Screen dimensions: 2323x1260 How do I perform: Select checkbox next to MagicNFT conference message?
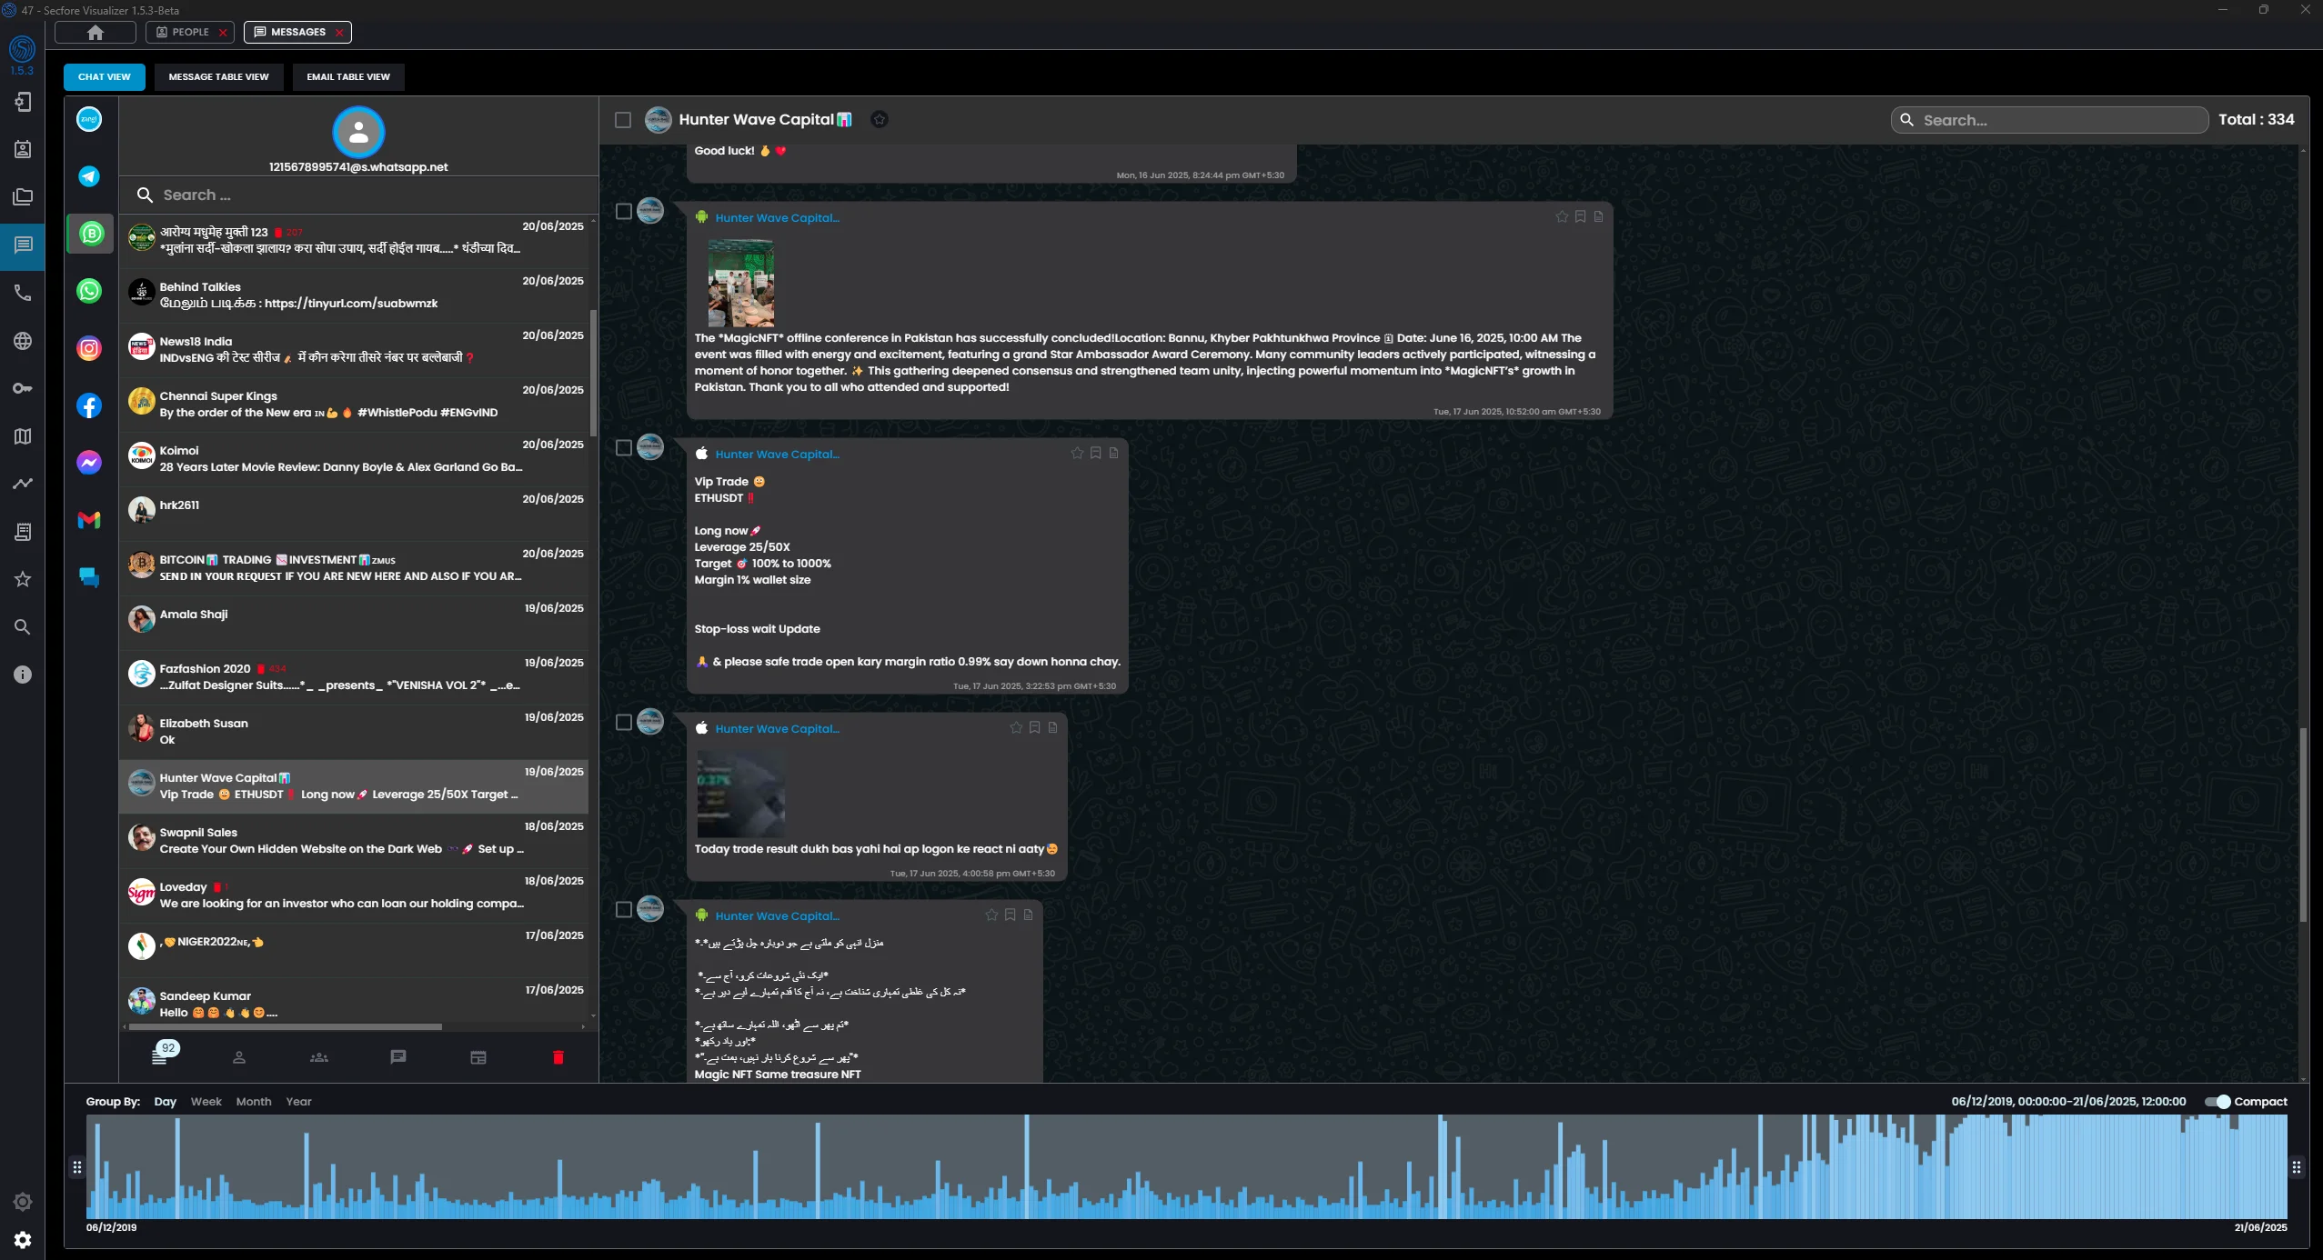[624, 212]
